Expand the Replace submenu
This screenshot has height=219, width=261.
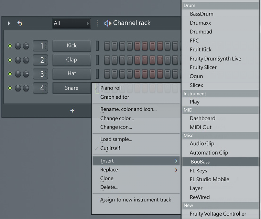[x=136, y=170]
